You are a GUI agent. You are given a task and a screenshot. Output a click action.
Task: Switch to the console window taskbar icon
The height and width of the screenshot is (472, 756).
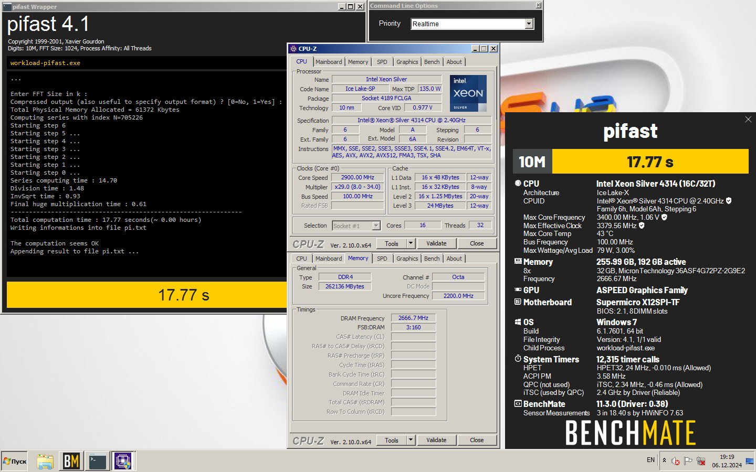[97, 461]
